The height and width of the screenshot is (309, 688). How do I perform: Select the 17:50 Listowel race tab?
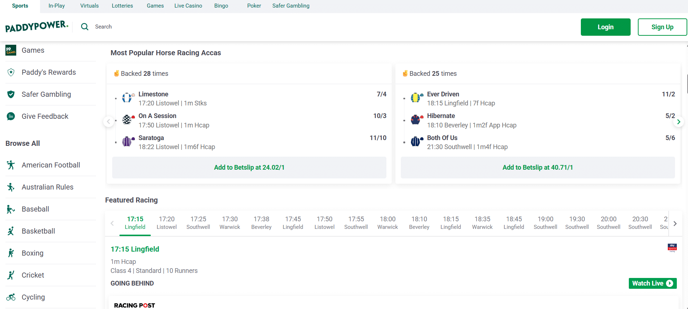pos(325,223)
